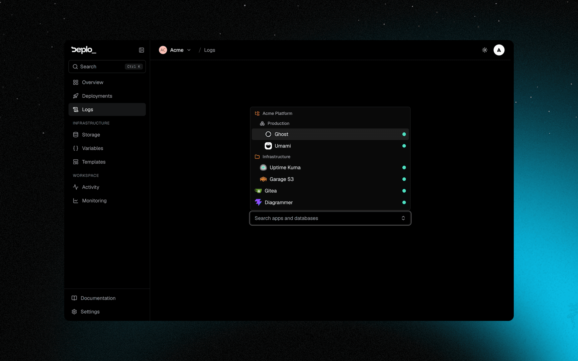The height and width of the screenshot is (361, 578).
Task: View workspace Activity
Action: point(107,187)
